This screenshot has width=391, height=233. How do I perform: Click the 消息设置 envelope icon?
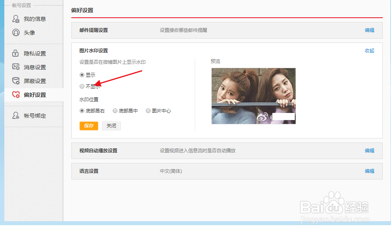click(x=16, y=67)
